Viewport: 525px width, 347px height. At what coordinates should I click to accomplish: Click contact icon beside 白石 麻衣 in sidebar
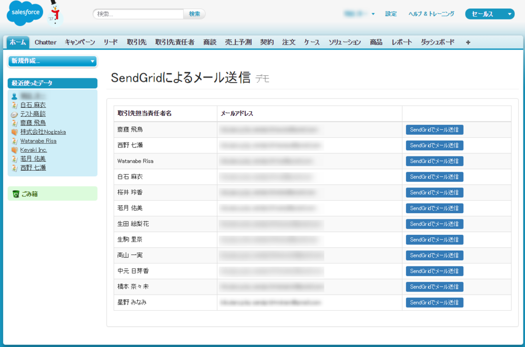(14, 105)
